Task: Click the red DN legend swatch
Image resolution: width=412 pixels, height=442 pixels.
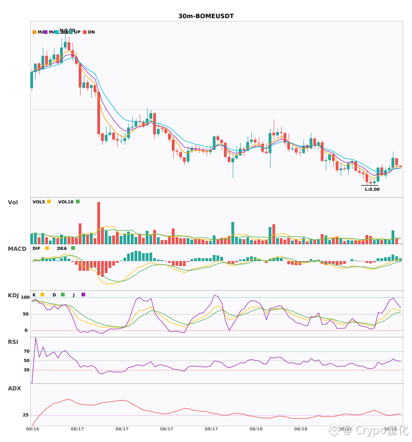Action: 85,32
